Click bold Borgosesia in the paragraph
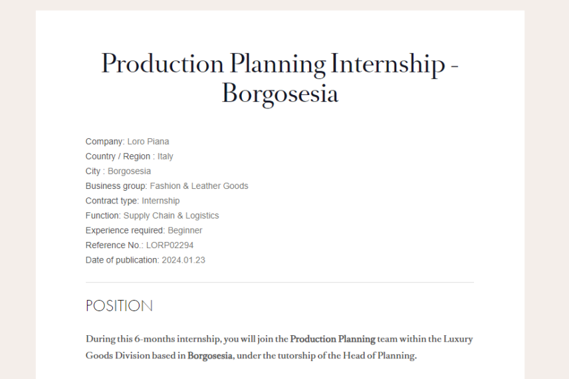This screenshot has height=379, width=569. coord(210,356)
